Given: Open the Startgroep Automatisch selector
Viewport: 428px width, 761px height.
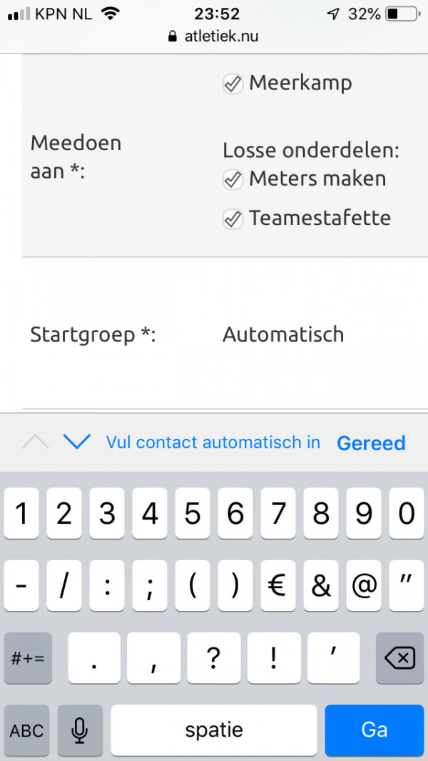Looking at the screenshot, I should click(283, 334).
